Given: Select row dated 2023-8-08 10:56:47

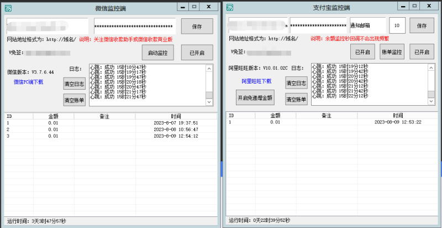Looking at the screenshot, I should coord(111,129).
